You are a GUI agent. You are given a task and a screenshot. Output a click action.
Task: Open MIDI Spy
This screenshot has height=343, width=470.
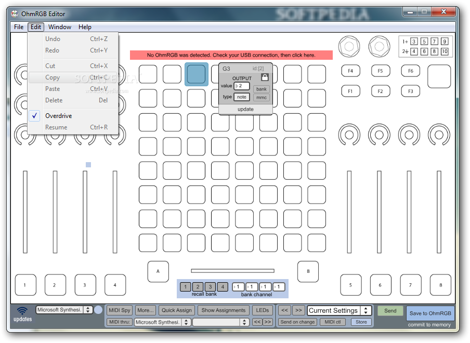[119, 310]
